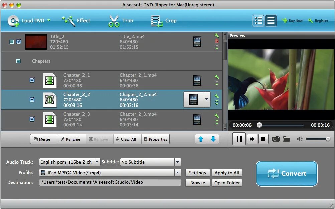Click the Register key link

pos(318,21)
